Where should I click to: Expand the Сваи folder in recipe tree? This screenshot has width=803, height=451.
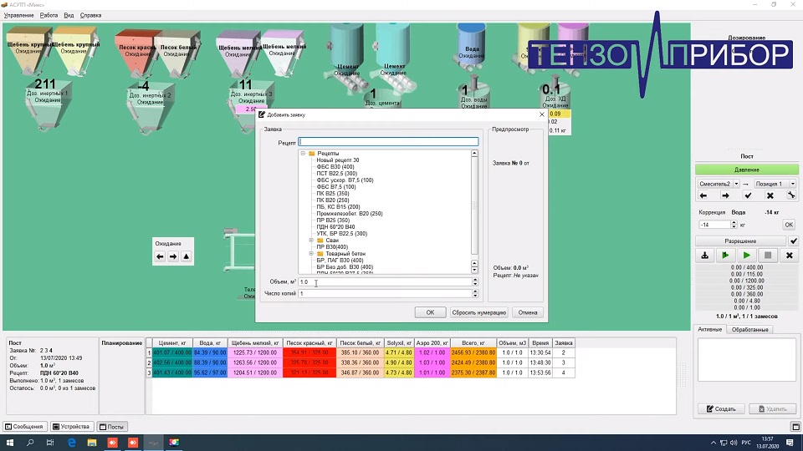pyautogui.click(x=311, y=241)
